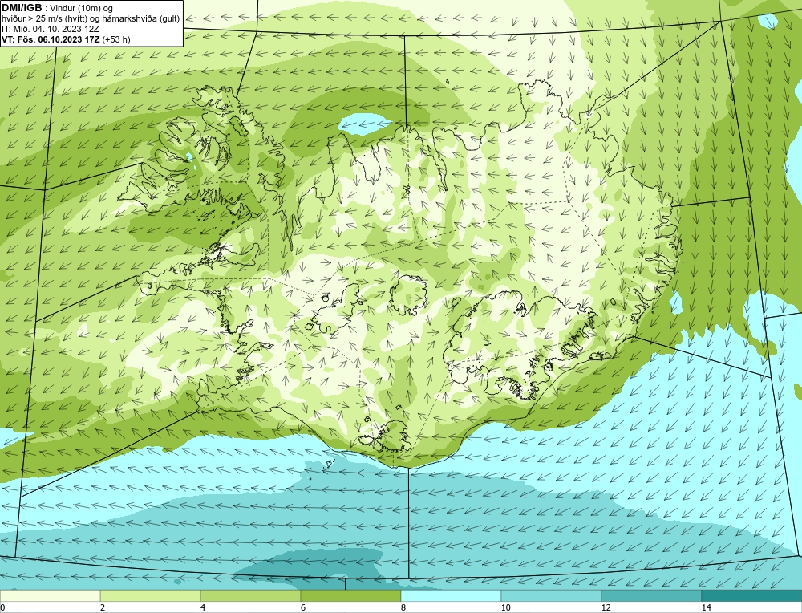This screenshot has height=613, width=802.
Task: Click the legend label '4'
Action: pos(203,607)
